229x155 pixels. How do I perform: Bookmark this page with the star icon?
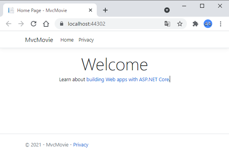point(180,24)
